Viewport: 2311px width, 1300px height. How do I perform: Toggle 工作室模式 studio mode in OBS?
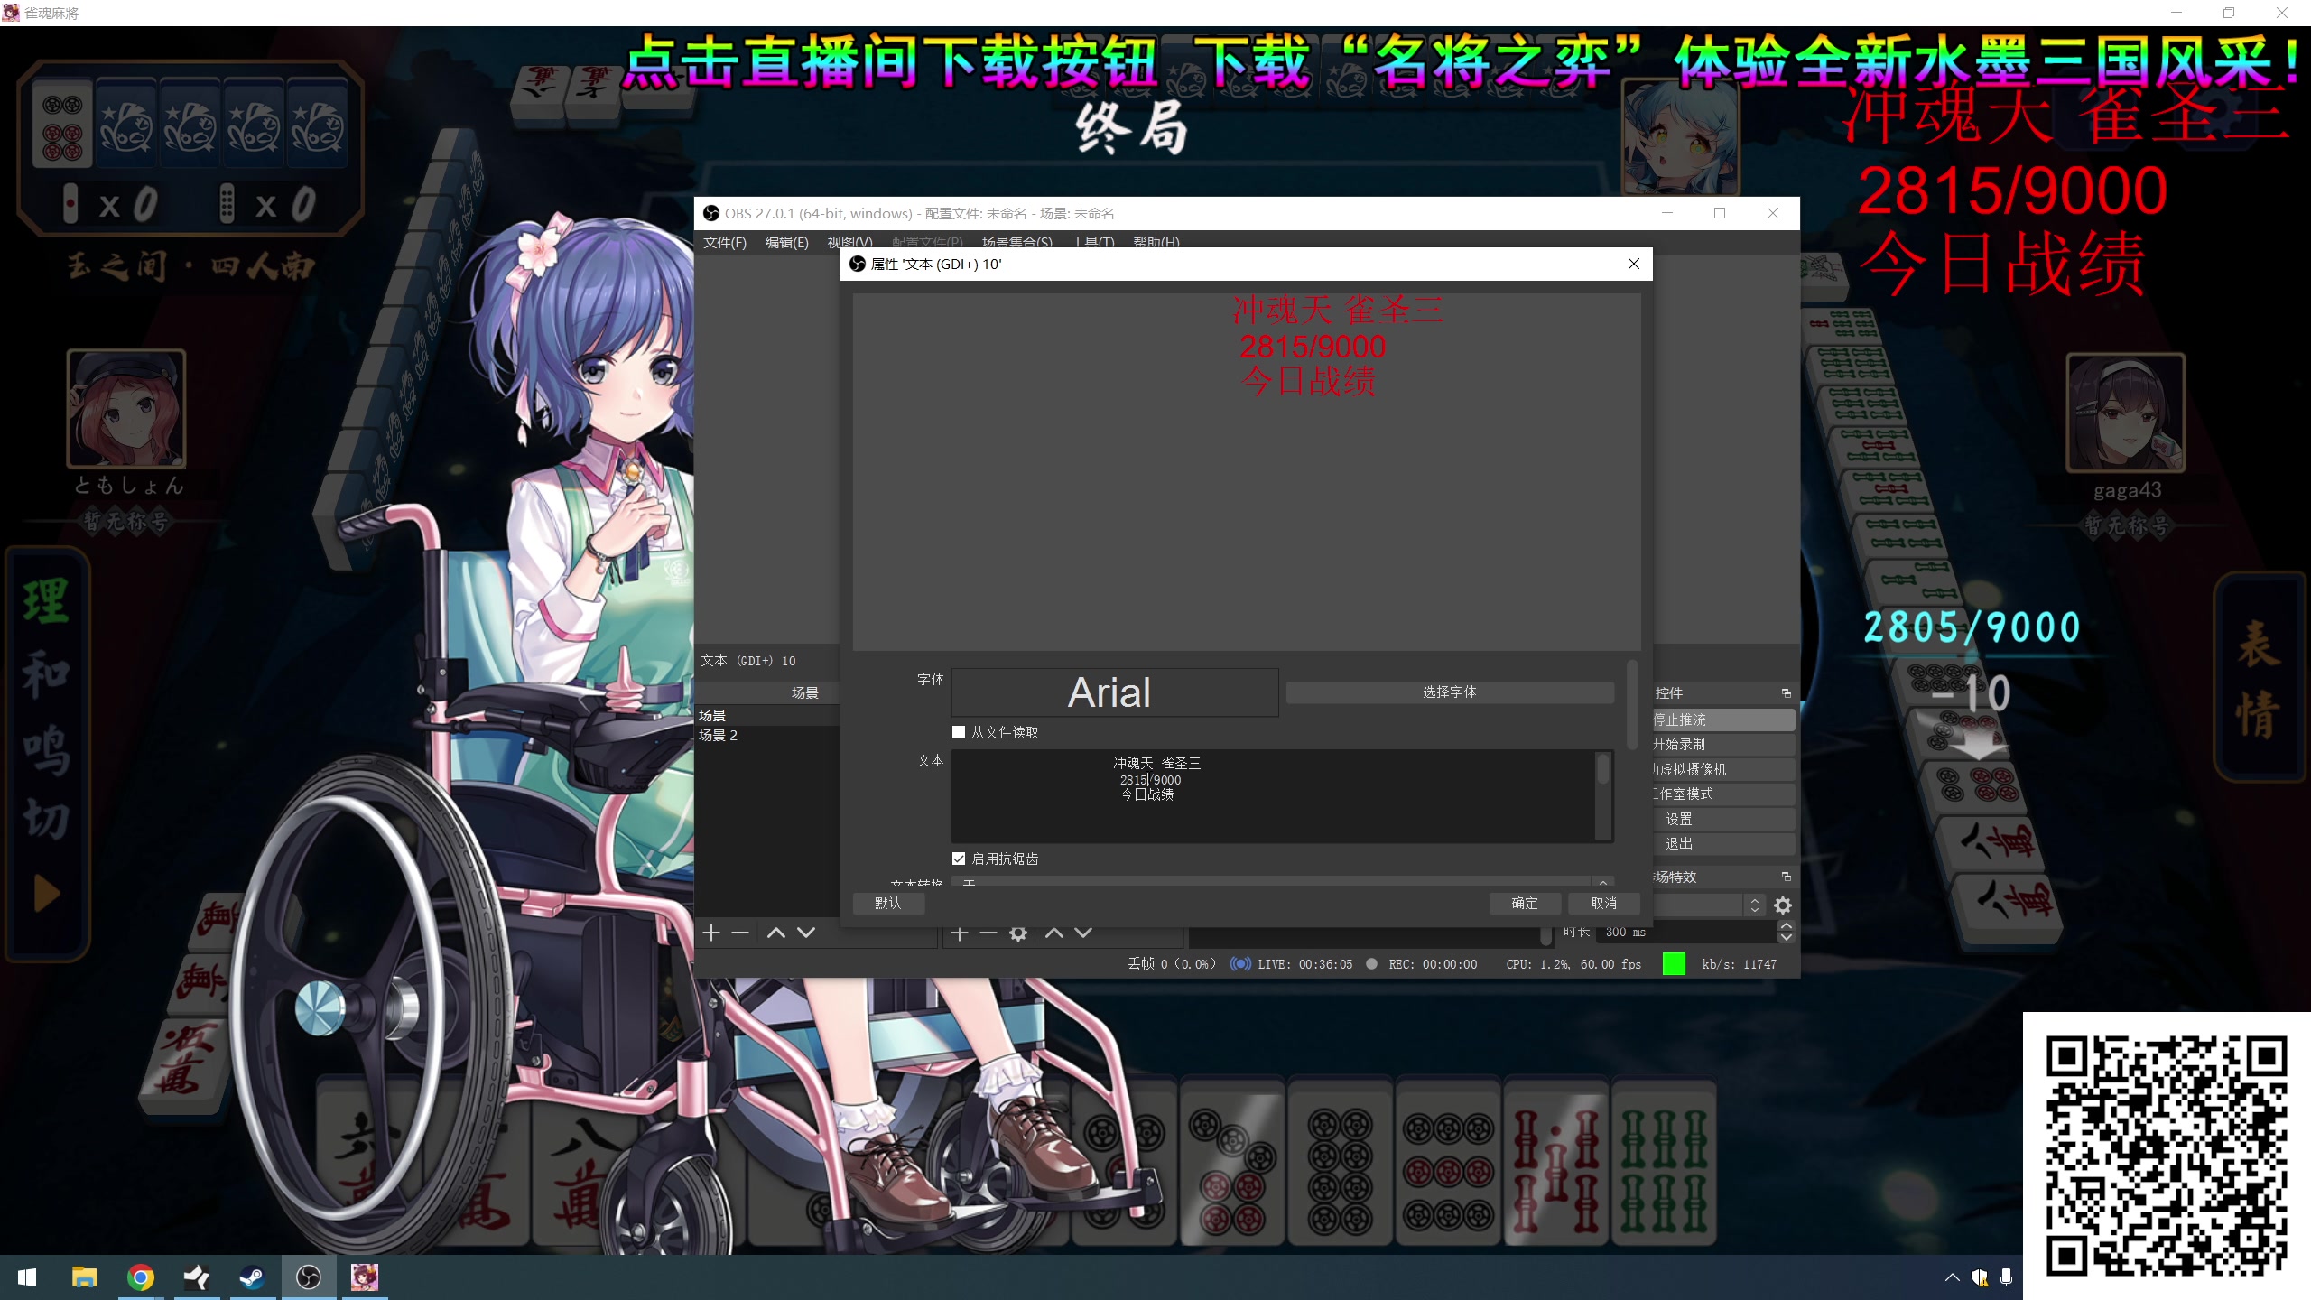pyautogui.click(x=1723, y=794)
